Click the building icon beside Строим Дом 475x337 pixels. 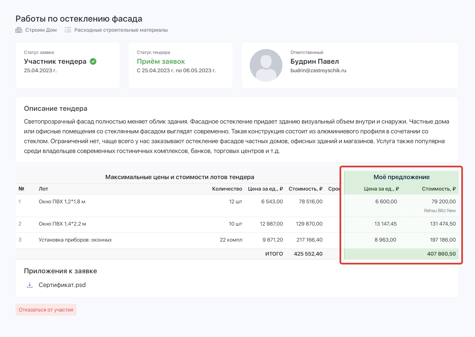pos(19,30)
